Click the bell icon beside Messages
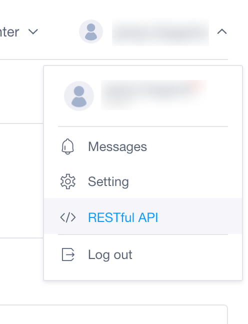The height and width of the screenshot is (324, 248). point(67,146)
